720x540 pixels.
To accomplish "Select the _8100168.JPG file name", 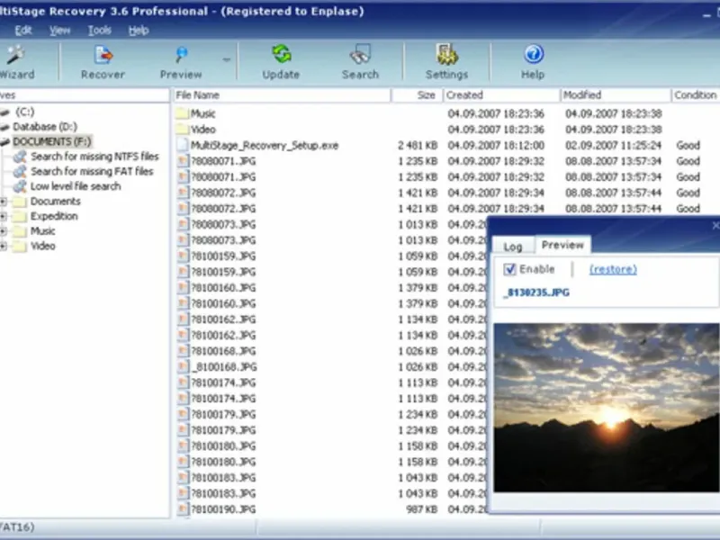I will point(223,367).
